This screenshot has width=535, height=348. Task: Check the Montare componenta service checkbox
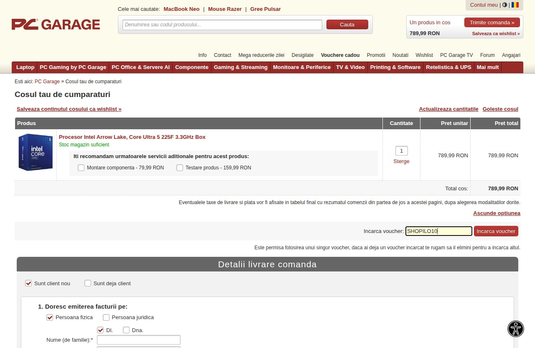pos(81,168)
